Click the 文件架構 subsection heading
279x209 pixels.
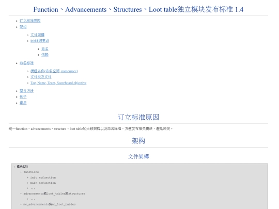[x=138, y=156]
